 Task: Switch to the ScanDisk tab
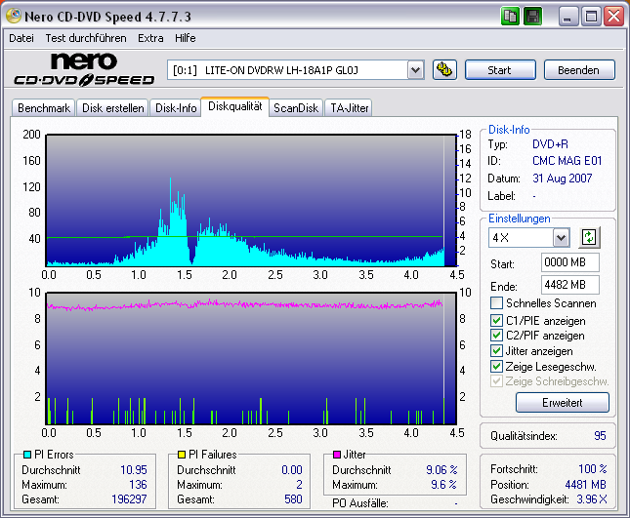[296, 108]
